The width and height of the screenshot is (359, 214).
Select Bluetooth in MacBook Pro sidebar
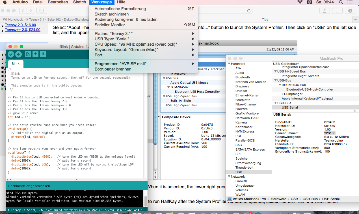coord(243,77)
